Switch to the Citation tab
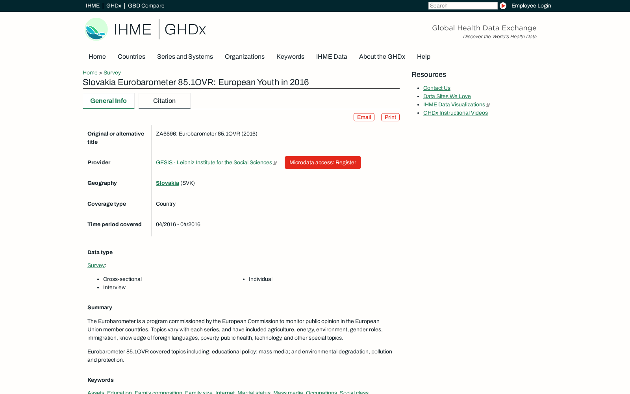 pos(165,101)
